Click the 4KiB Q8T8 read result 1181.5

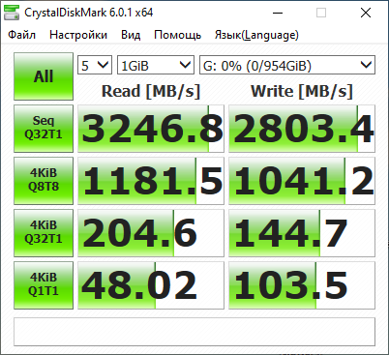tap(151, 181)
